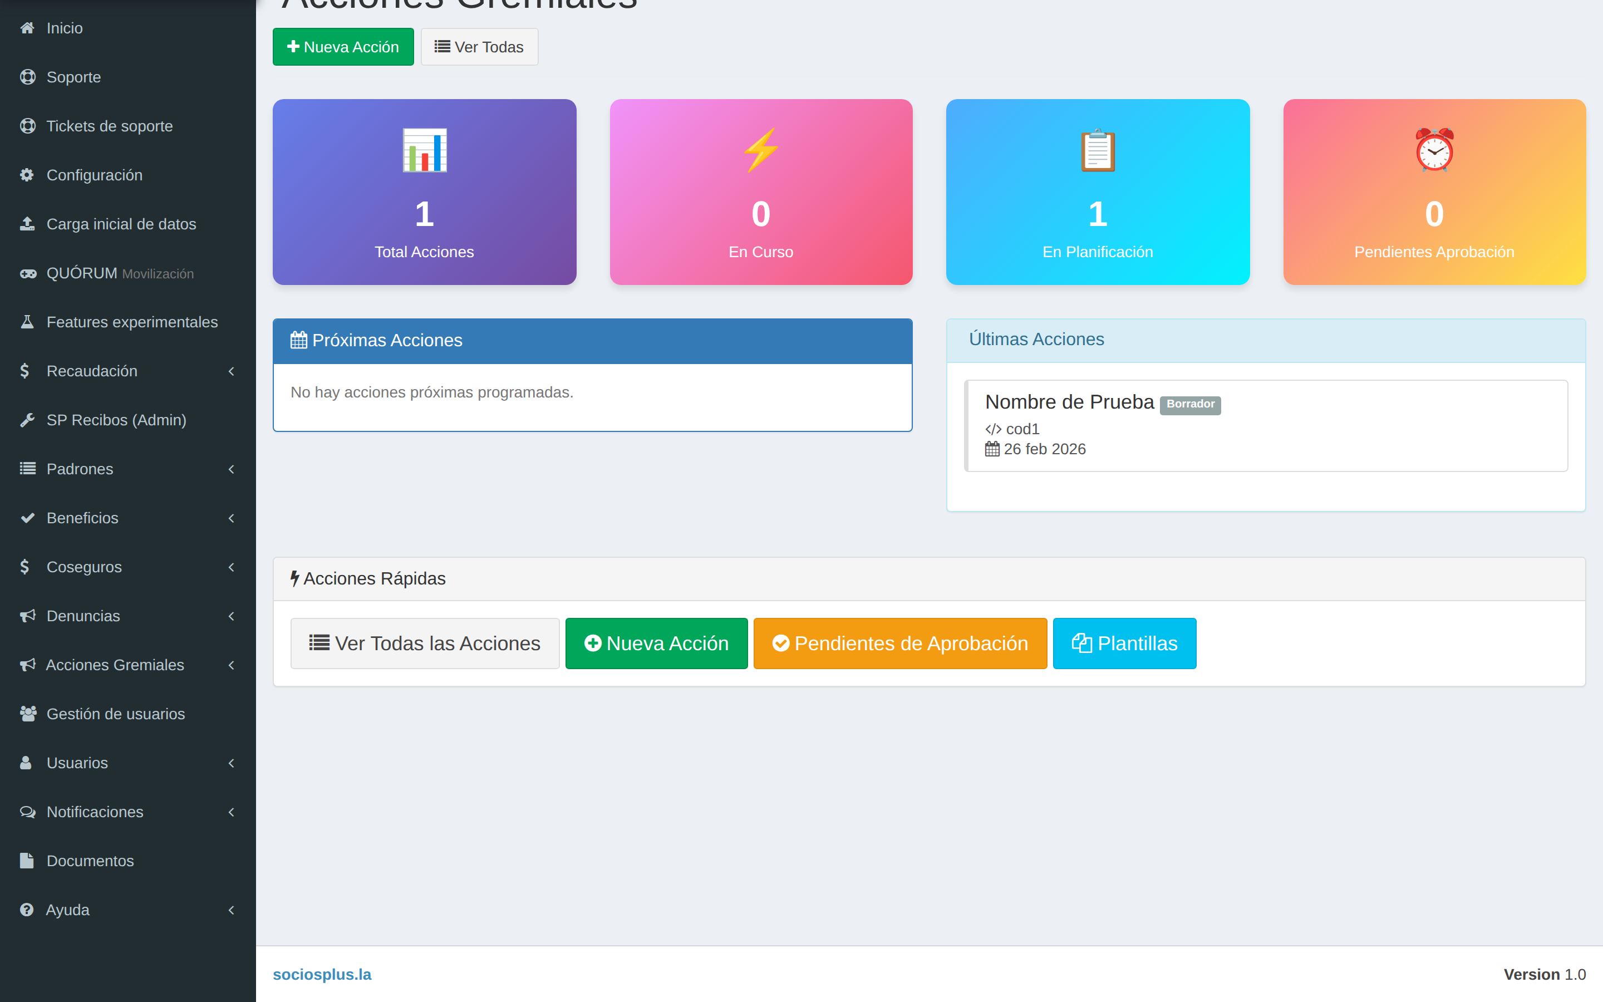Expand the Coseguros submenu chevron
Screen dimensions: 1603x1002
click(x=231, y=568)
